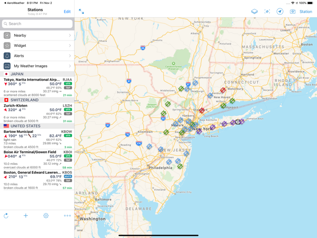Tap the camera snapshot icon
Image resolution: width=317 pixels, height=238 pixels.
tap(292, 11)
